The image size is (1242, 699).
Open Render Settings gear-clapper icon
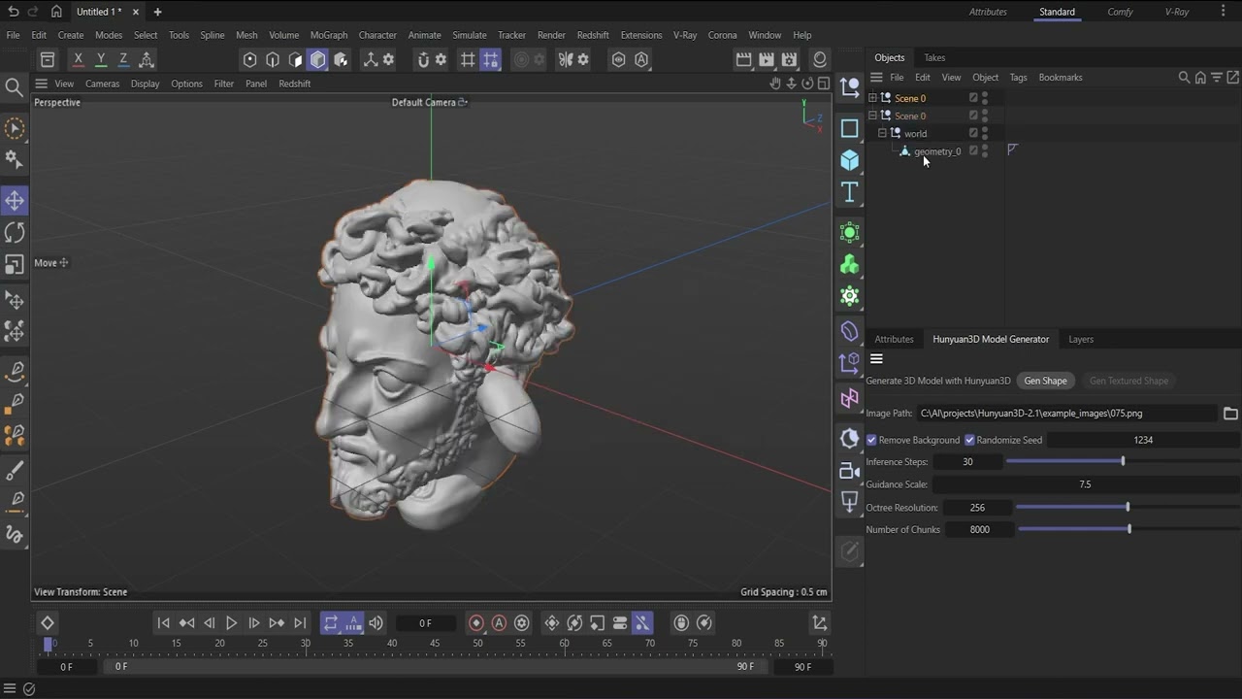click(790, 60)
